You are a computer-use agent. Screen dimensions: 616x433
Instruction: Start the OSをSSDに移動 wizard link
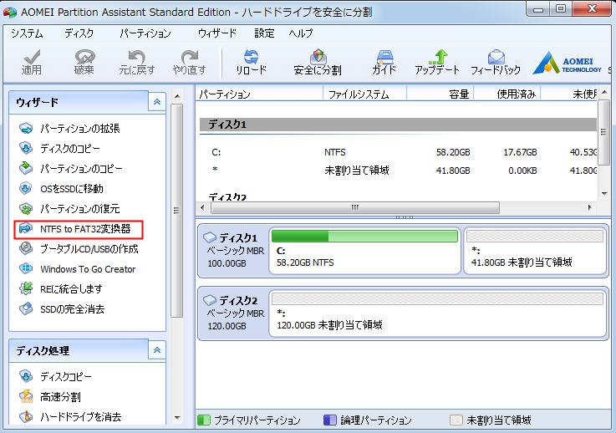tap(72, 189)
